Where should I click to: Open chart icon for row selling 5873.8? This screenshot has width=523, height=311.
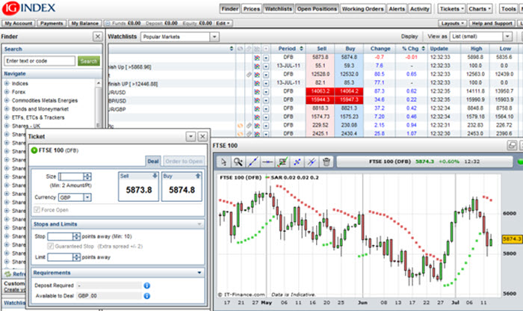coord(257,58)
